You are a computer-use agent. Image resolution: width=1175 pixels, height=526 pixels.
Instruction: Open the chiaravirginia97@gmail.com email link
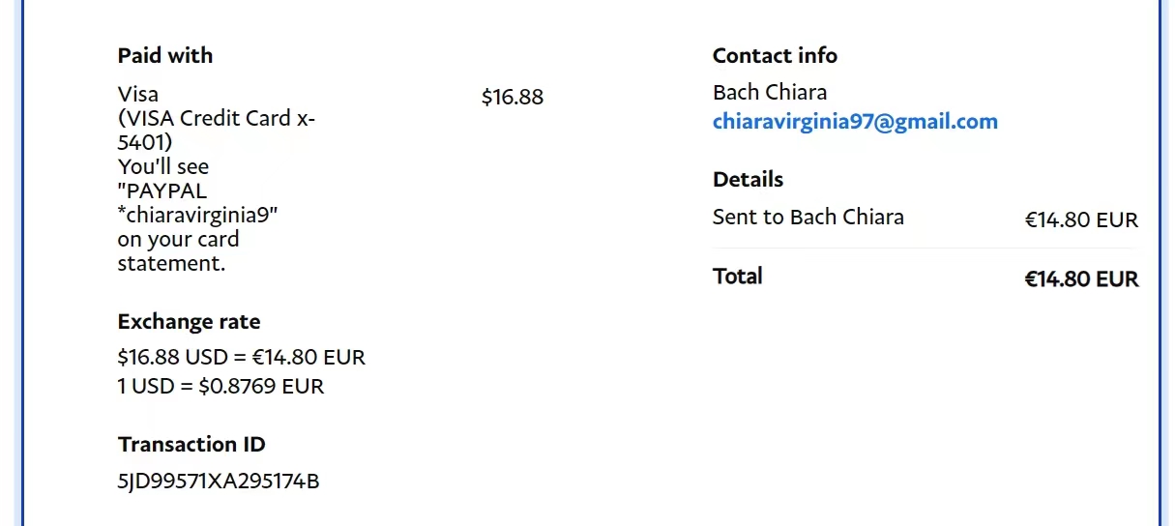[855, 122]
